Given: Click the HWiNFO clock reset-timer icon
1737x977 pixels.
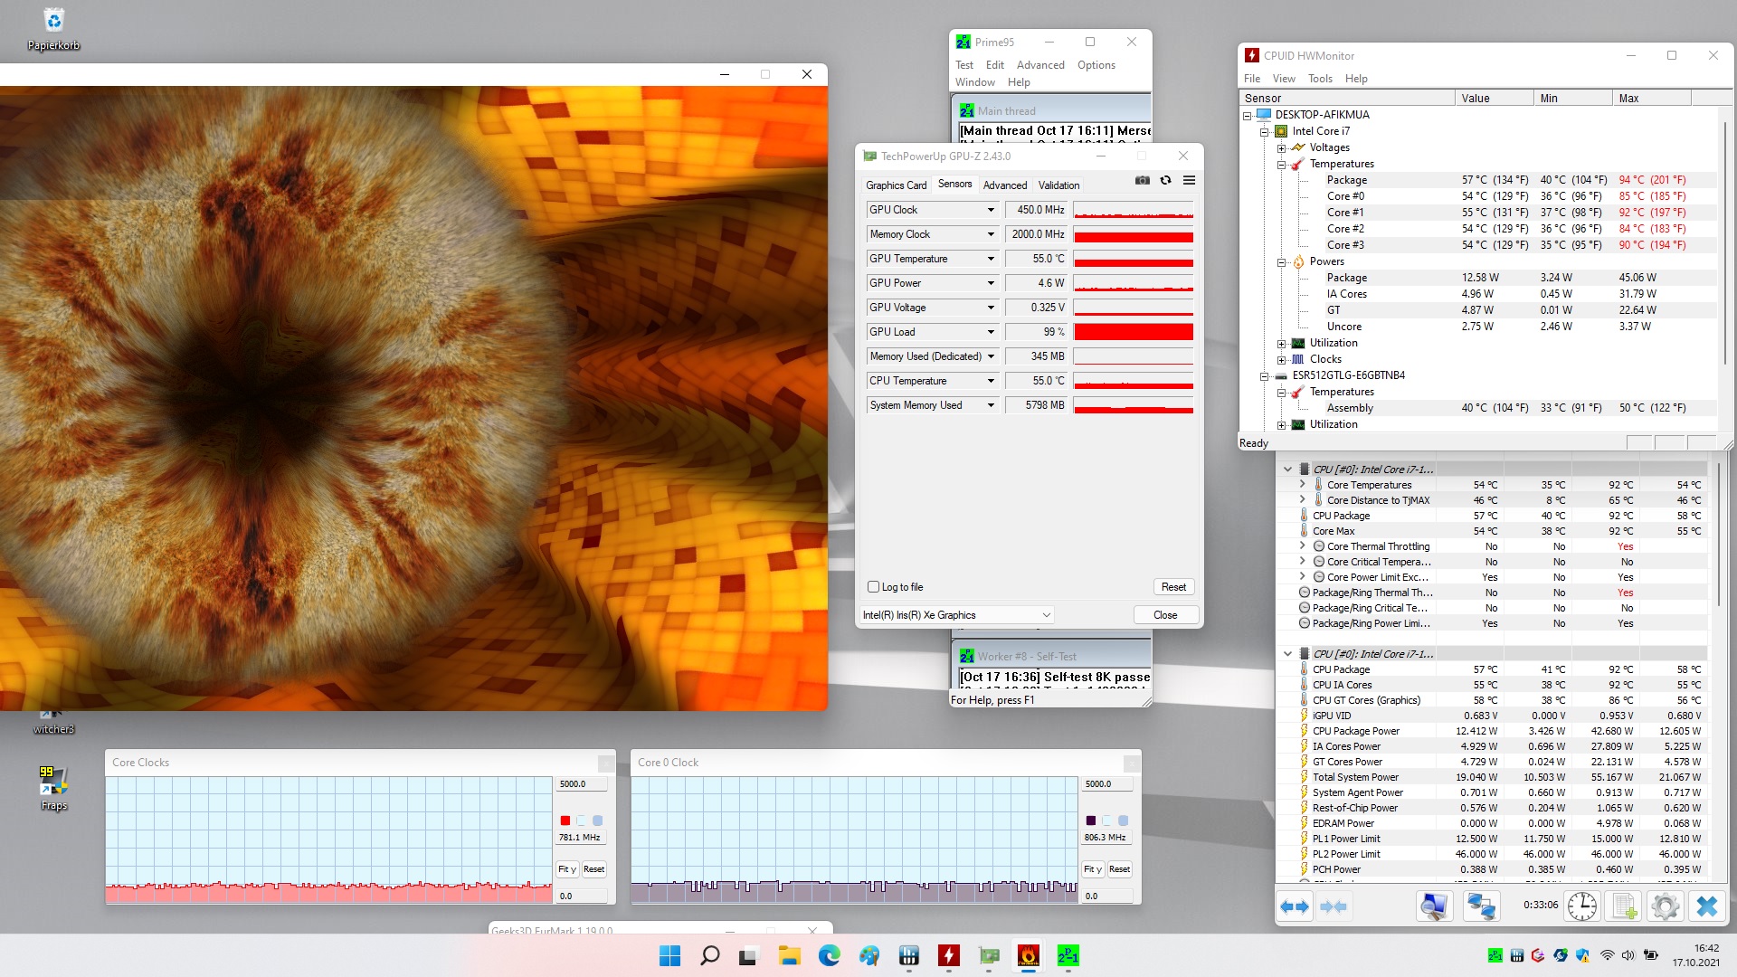Looking at the screenshot, I should pos(1581,906).
